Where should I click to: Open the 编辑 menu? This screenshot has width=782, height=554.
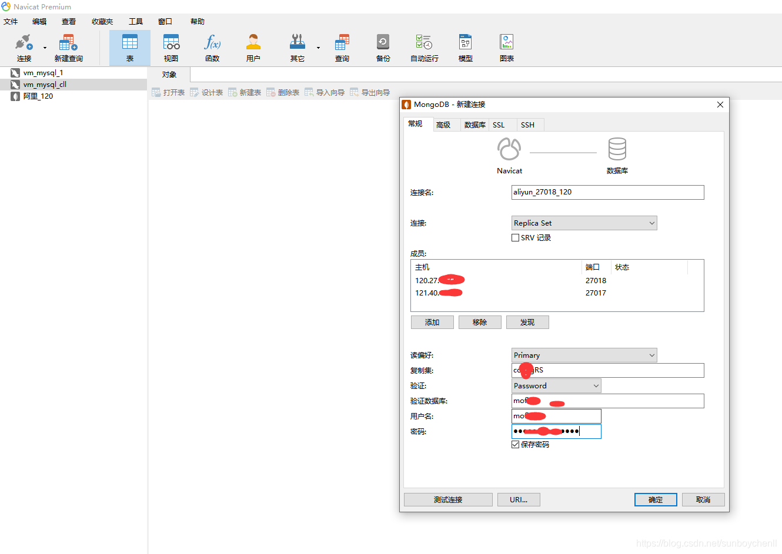point(39,22)
